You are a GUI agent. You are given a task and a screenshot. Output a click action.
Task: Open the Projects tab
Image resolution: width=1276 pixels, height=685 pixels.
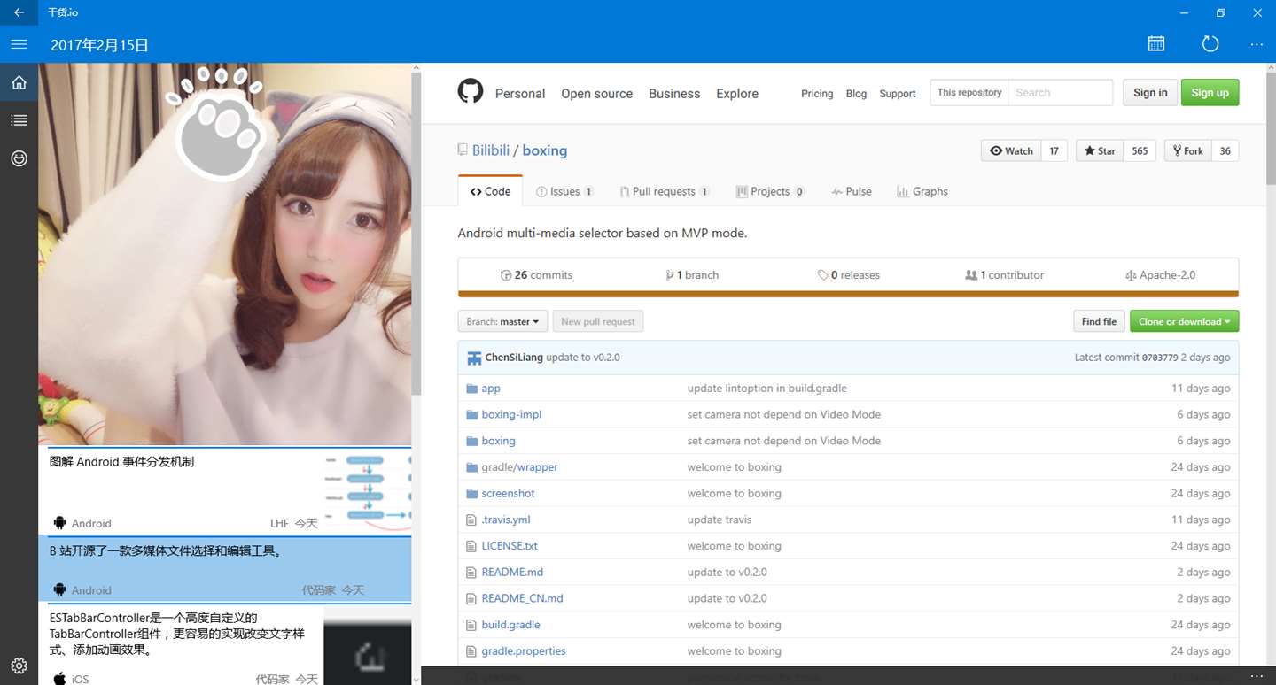pos(770,191)
